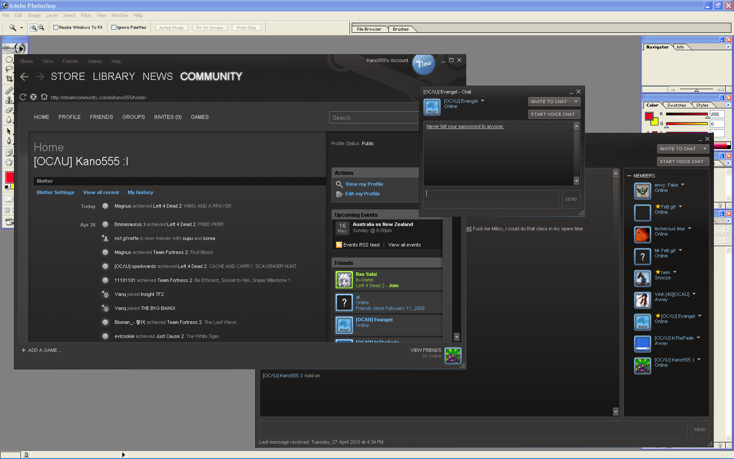The height and width of the screenshot is (459, 734).
Task: Reload the Steam community page
Action: coord(23,97)
